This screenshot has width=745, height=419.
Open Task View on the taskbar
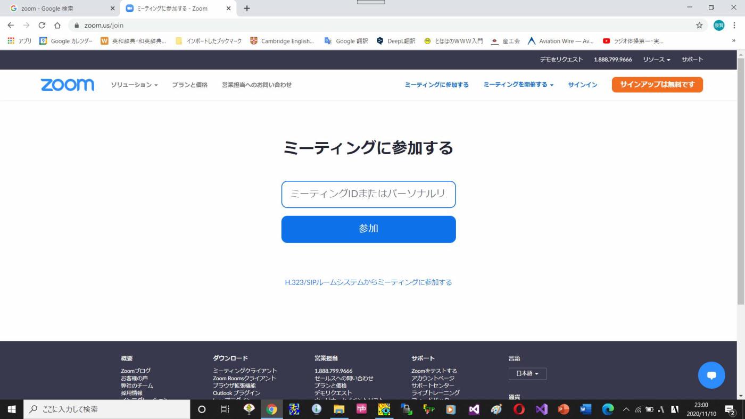tap(225, 409)
